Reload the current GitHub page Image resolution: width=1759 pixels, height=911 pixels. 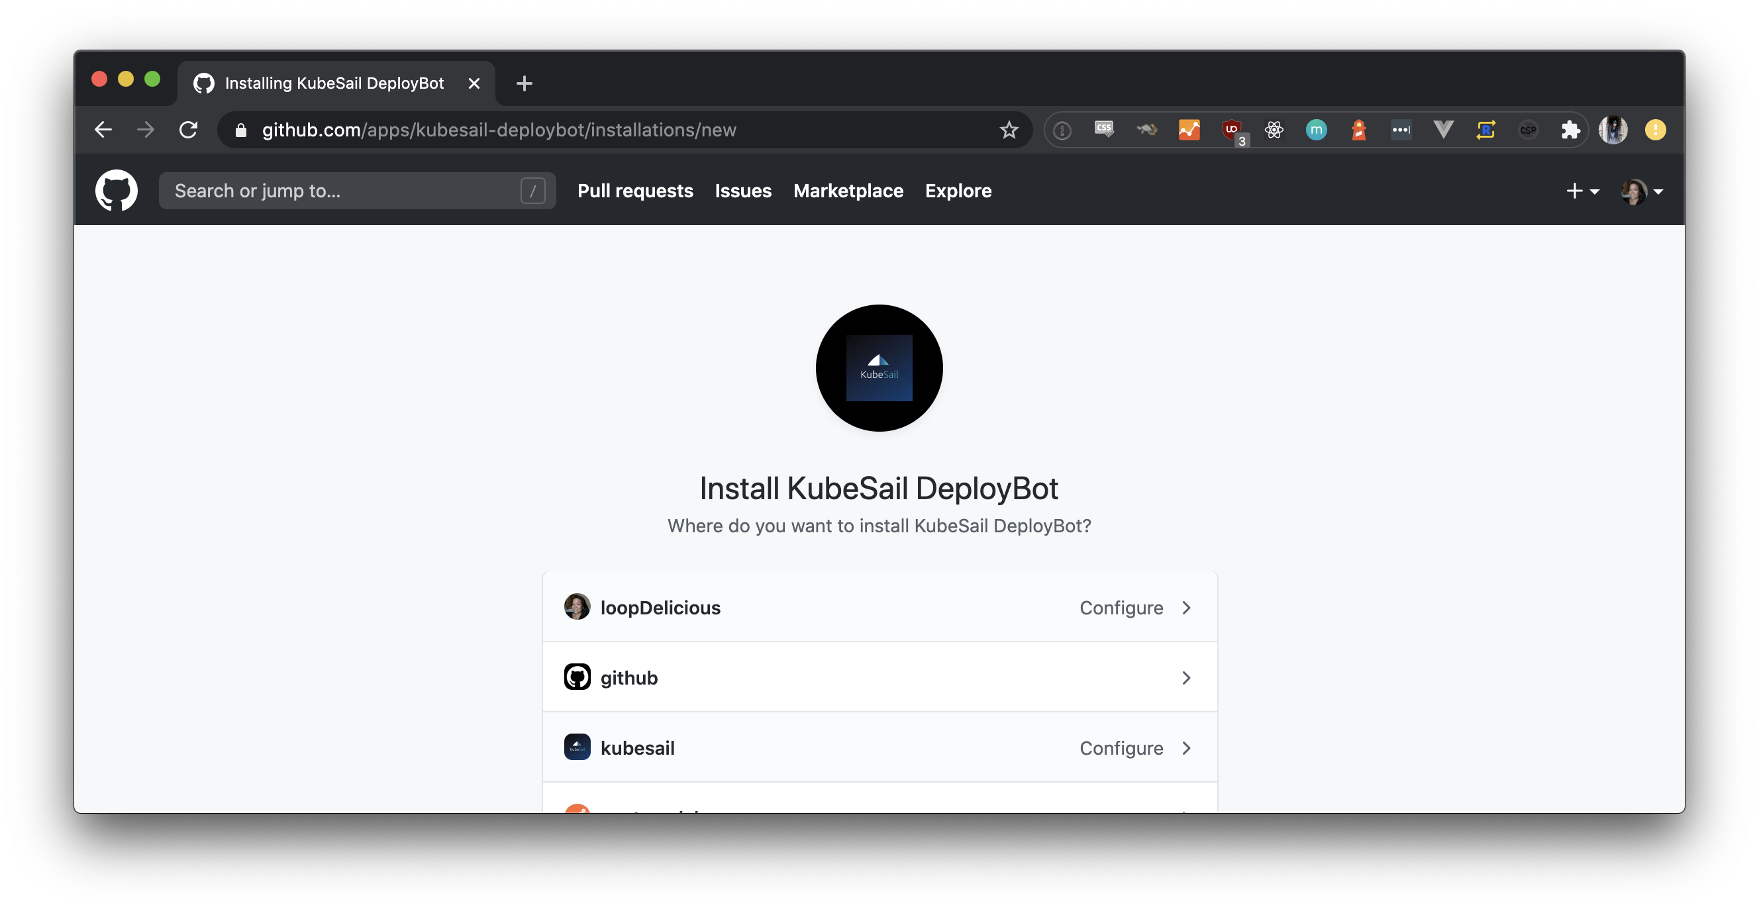tap(189, 130)
